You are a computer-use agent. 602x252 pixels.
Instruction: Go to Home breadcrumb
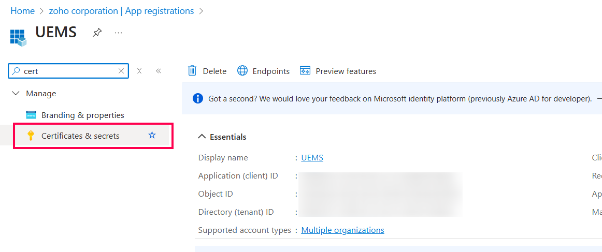coord(22,11)
